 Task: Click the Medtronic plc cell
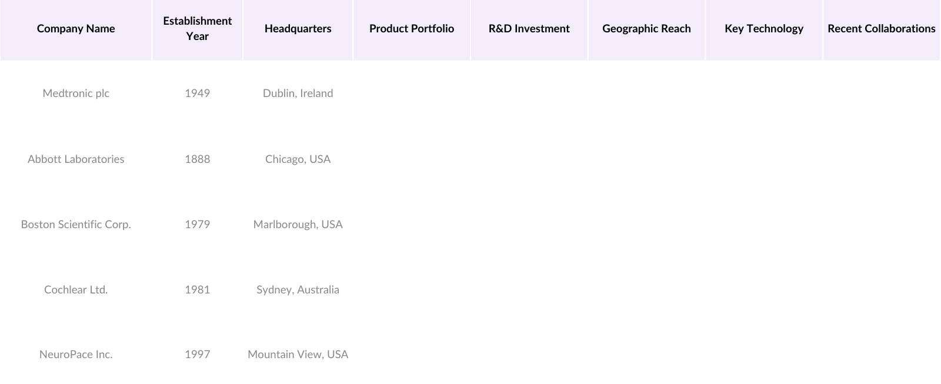pos(76,94)
